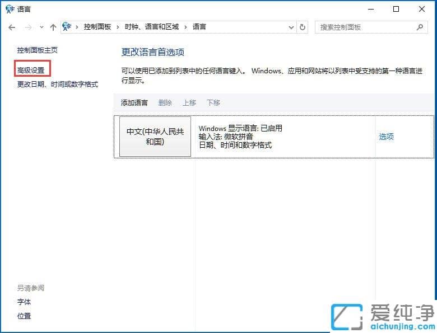Click 添加语言 in the language toolbar
The width and height of the screenshot is (437, 333).
pos(134,102)
